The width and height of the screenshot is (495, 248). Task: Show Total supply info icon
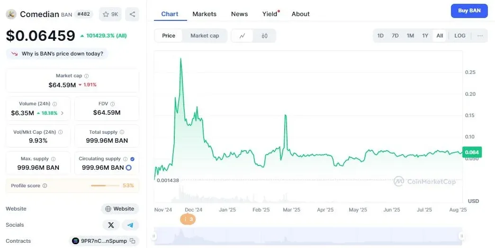coord(122,132)
